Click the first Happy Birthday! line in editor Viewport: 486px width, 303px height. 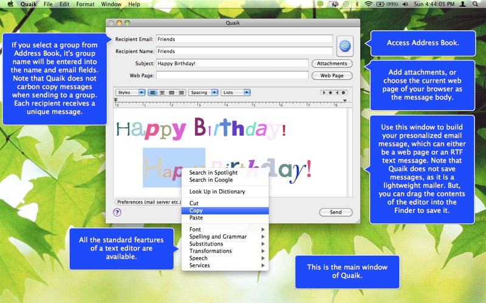(x=201, y=128)
